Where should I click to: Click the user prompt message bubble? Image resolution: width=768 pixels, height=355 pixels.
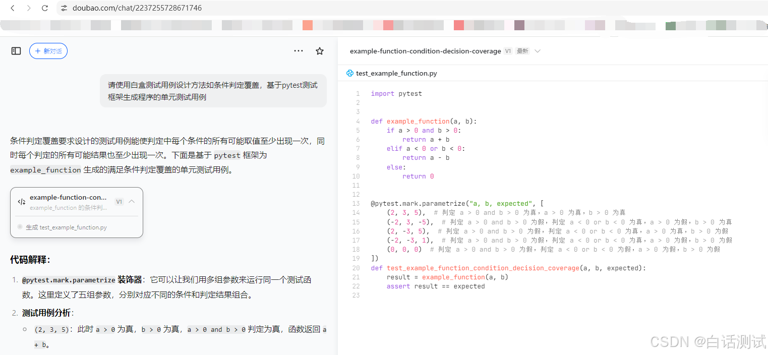(213, 91)
